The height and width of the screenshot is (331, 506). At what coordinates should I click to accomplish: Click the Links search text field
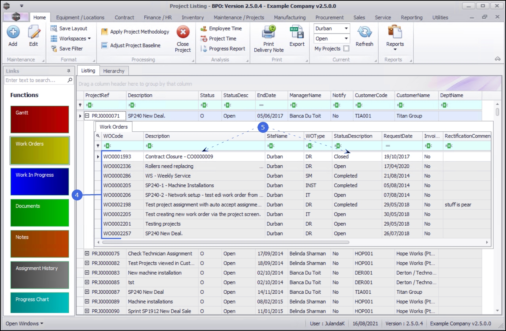click(x=35, y=80)
